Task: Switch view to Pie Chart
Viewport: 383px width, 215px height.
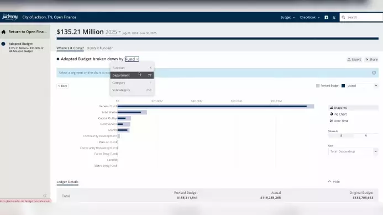Action: [338, 114]
